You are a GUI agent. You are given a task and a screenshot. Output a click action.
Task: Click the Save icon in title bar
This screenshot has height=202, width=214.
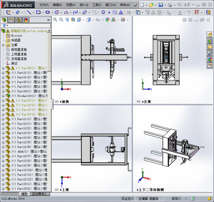(160, 5)
